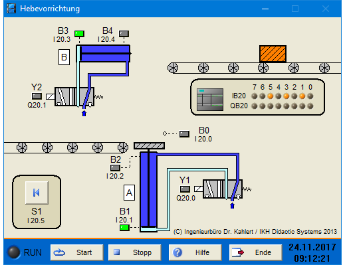Viewport: 345px width, 265px height.
Task: Toggle the B2 sensor indicator
Action: coord(115,168)
